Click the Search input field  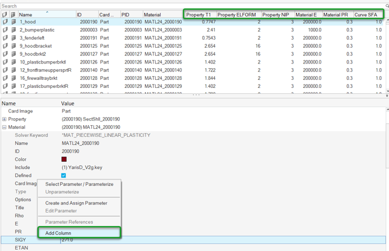tap(192, 6)
